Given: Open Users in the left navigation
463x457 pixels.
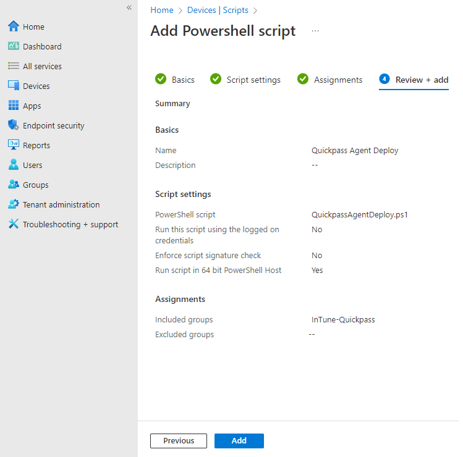Looking at the screenshot, I should [x=33, y=166].
